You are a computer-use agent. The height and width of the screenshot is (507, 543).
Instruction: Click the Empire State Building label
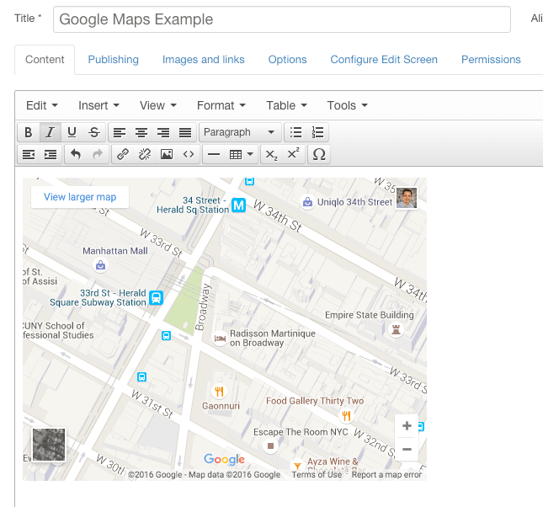(370, 315)
